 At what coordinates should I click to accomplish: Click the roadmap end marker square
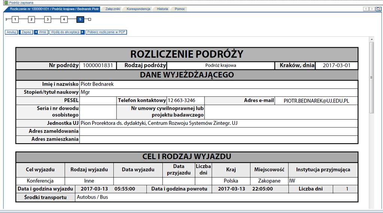[89, 19]
